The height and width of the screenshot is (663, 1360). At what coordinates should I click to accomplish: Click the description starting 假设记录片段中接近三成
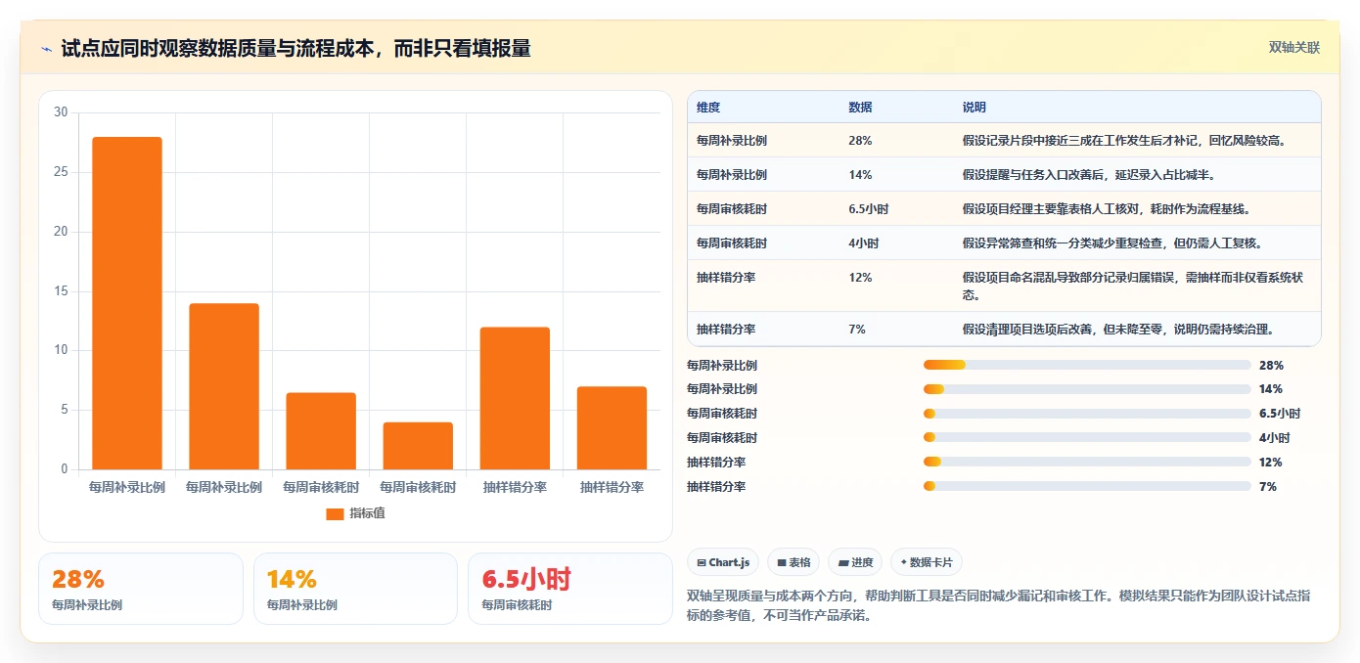pos(1125,141)
